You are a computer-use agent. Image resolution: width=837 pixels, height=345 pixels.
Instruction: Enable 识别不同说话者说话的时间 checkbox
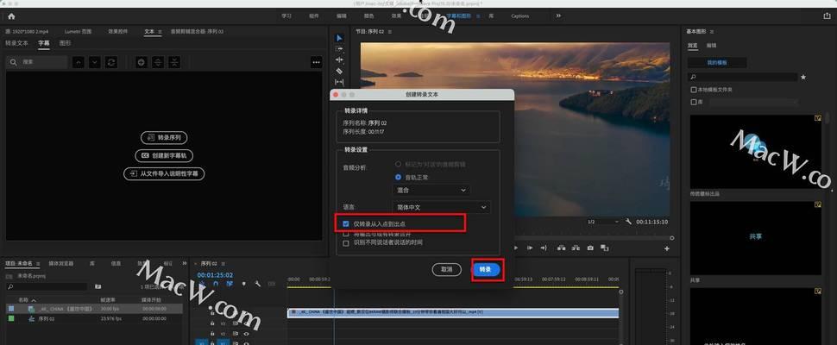tap(346, 242)
